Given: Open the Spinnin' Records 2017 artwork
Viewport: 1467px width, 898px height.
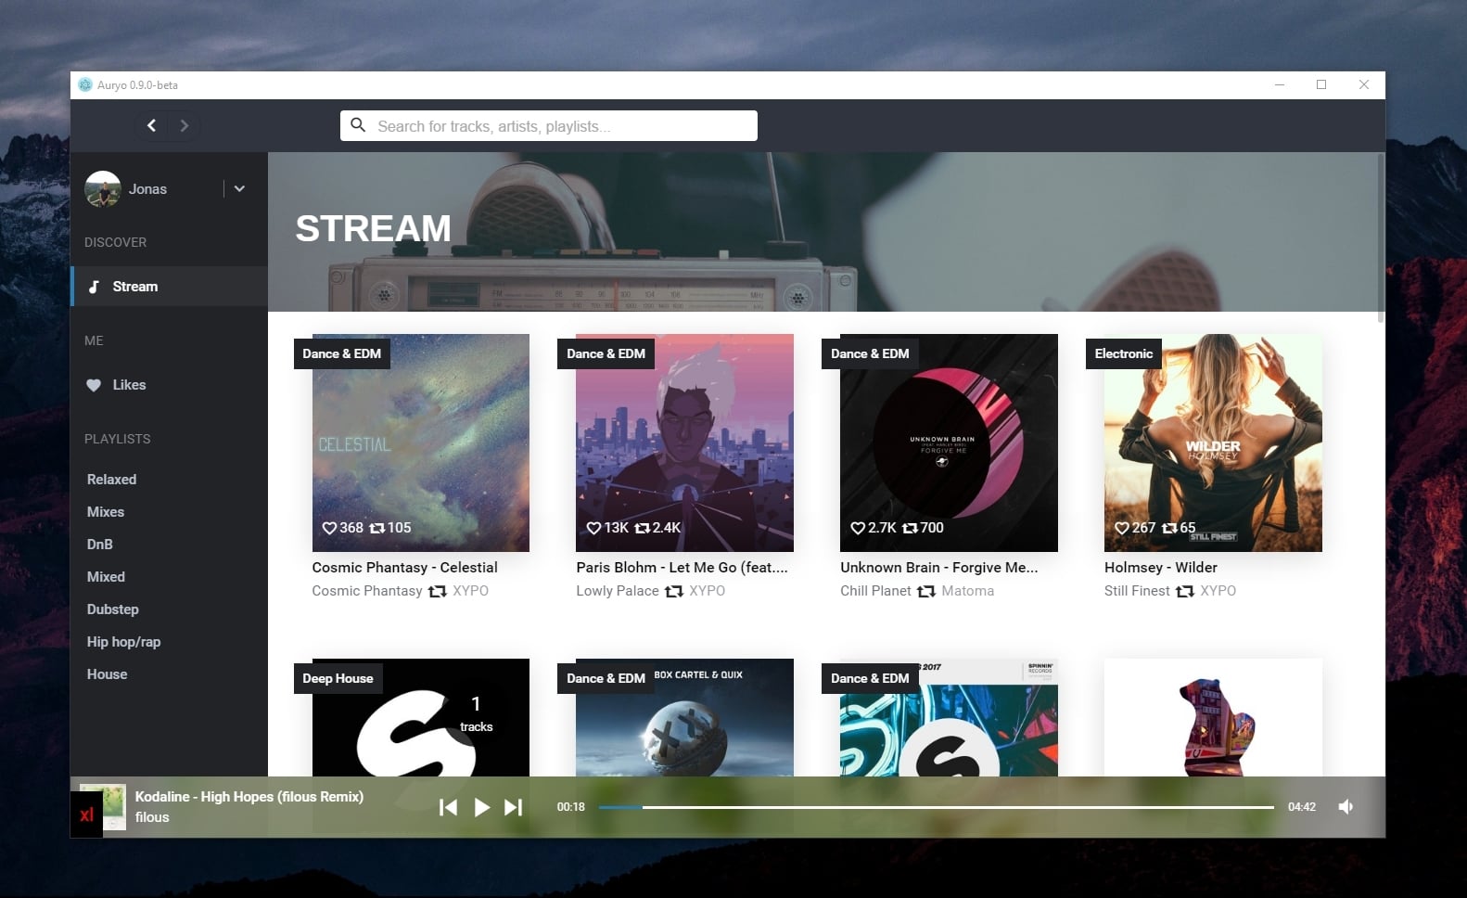Looking at the screenshot, I should point(949,717).
